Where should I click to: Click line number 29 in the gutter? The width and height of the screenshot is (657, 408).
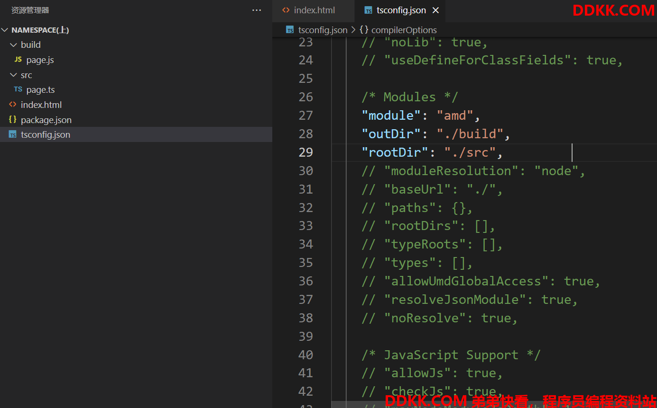click(x=306, y=152)
